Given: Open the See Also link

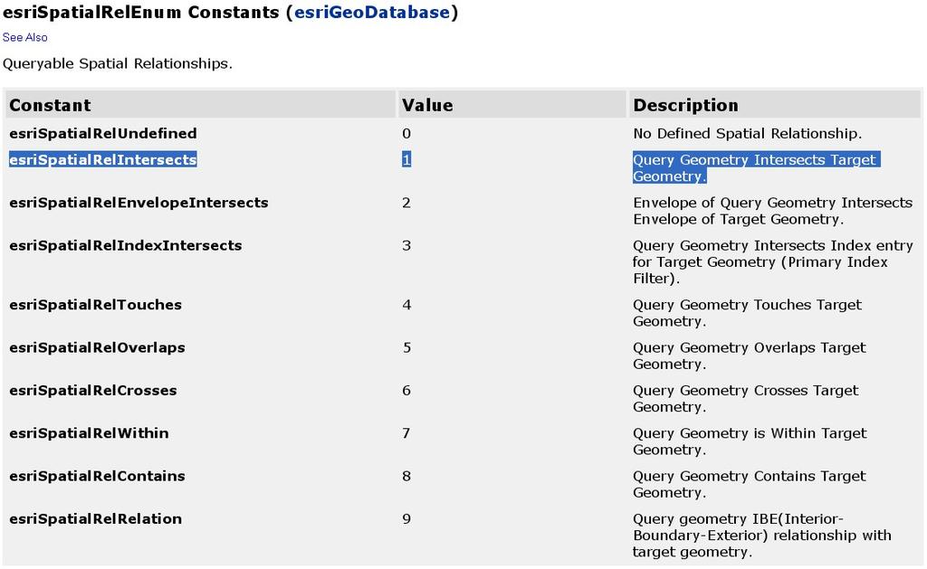Looking at the screenshot, I should point(24,37).
